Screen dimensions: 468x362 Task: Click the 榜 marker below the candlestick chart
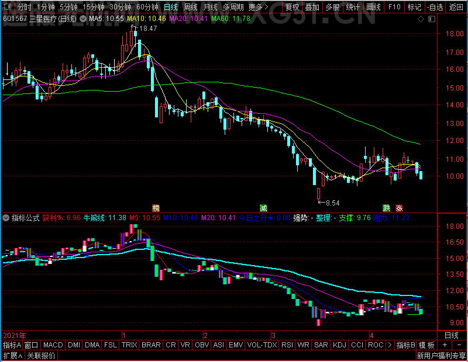click(156, 208)
